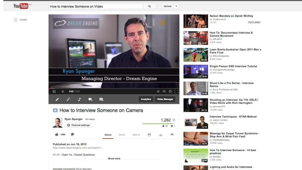302x170 pixels.
Task: Open 'Lighting and Audio for Interviews' title
Action: 231,167
